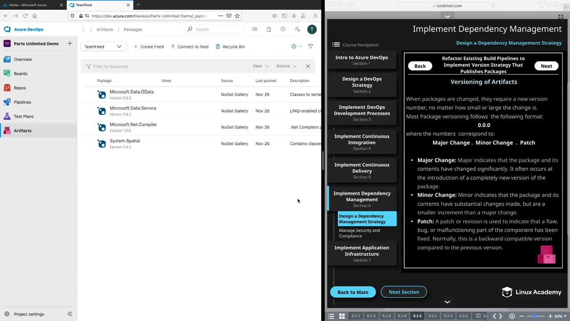
Task: Switch to Lucidchart page 6.2.1
Action: [x=432, y=316]
